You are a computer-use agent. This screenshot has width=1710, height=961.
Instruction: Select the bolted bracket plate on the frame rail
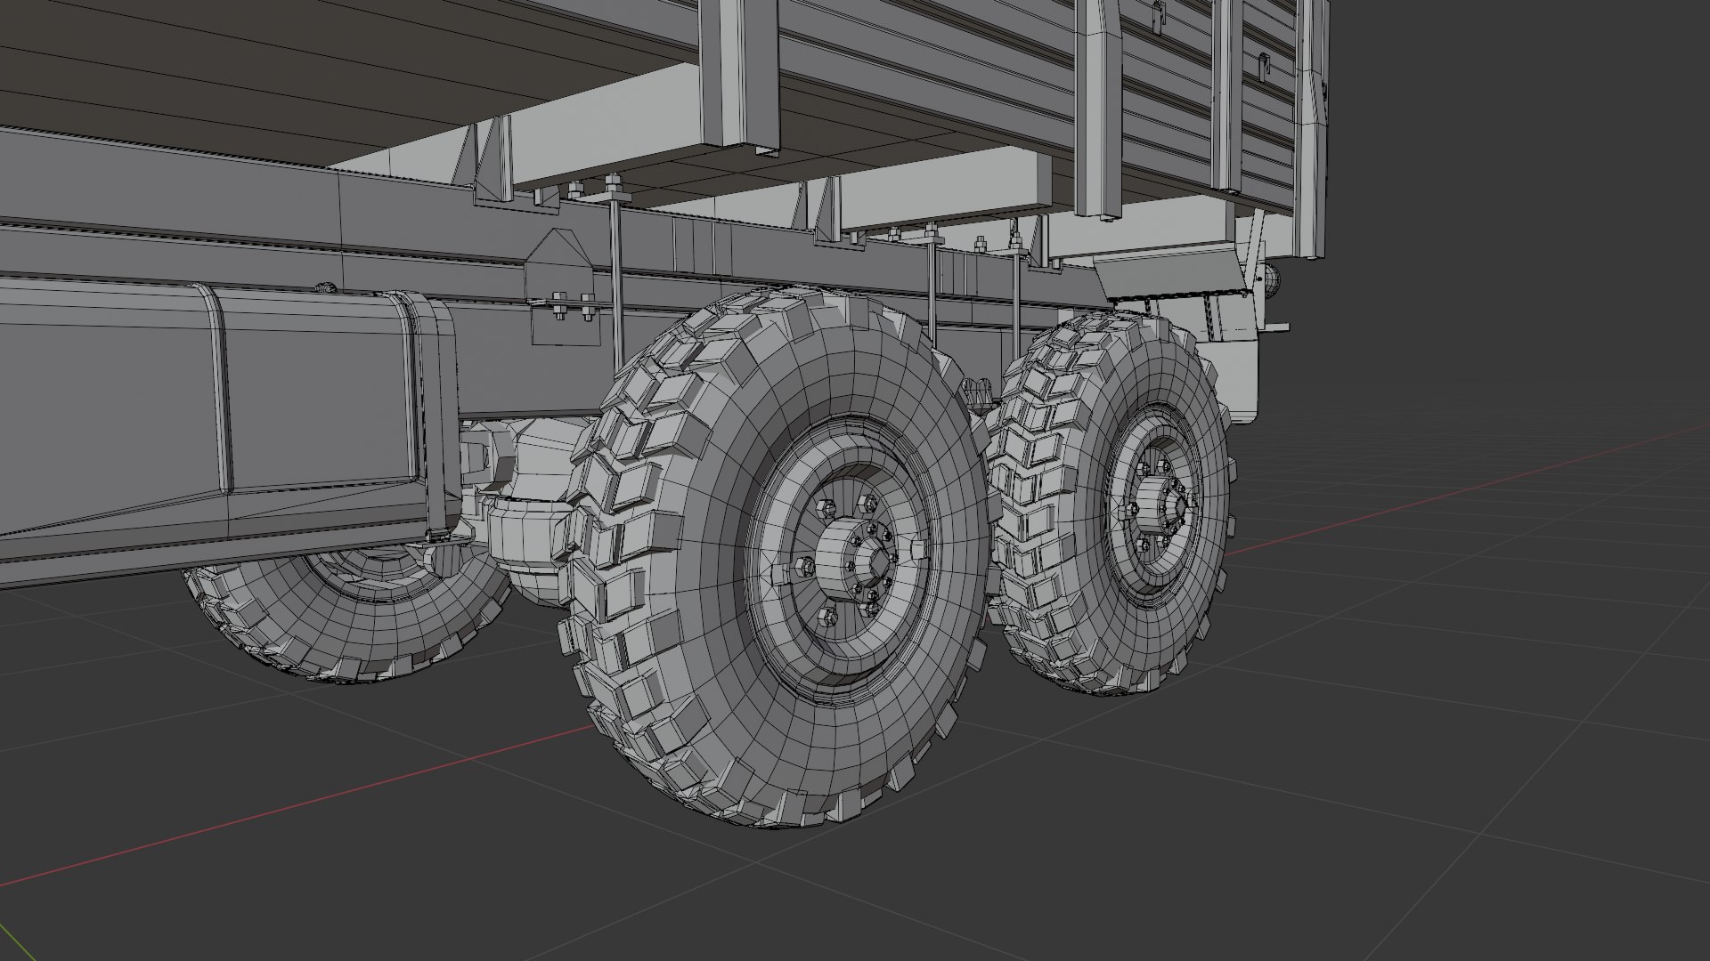point(561,287)
